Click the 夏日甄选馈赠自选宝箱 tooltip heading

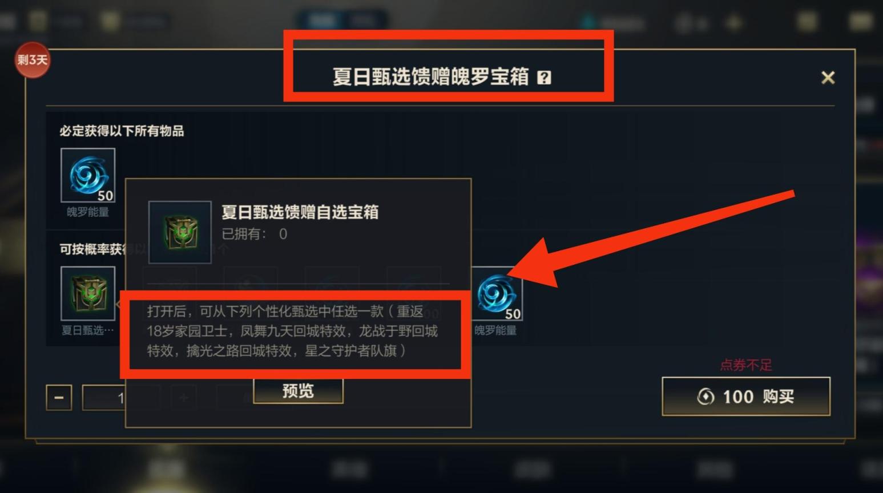[x=300, y=212]
